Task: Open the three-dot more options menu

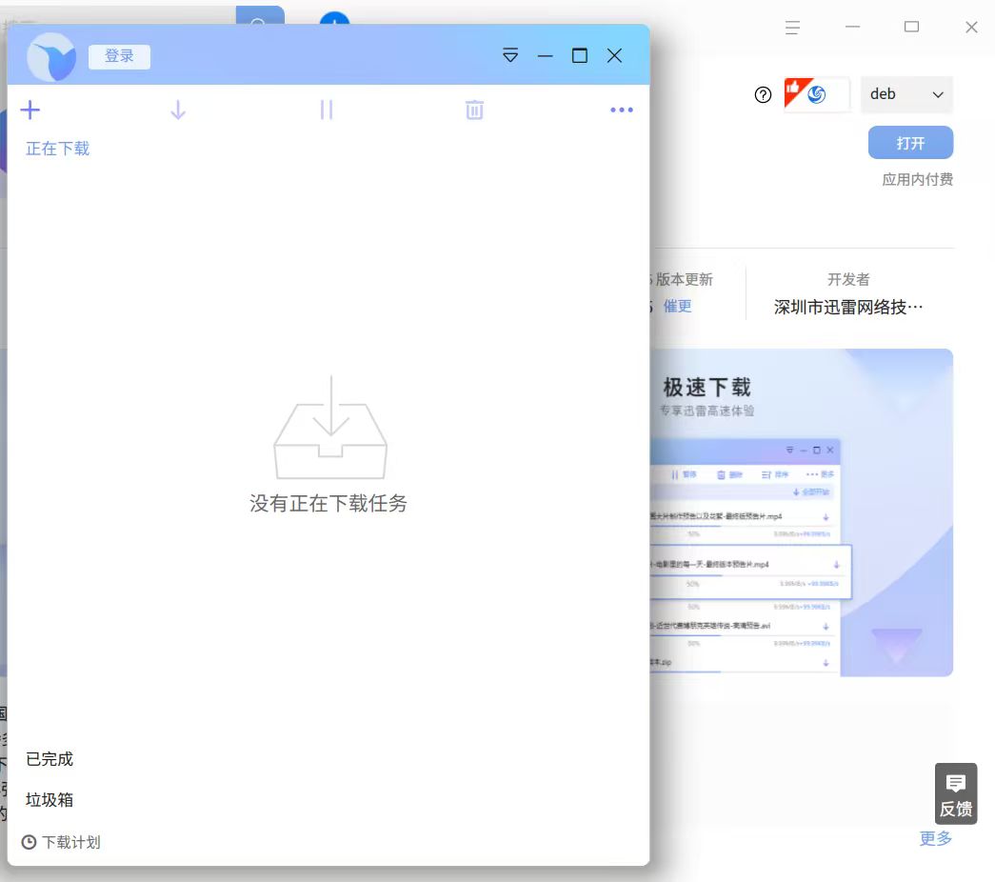Action: [621, 110]
